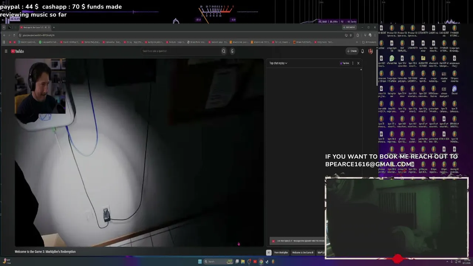
Task: Click the Top fans badge in chat
Action: (x=344, y=63)
